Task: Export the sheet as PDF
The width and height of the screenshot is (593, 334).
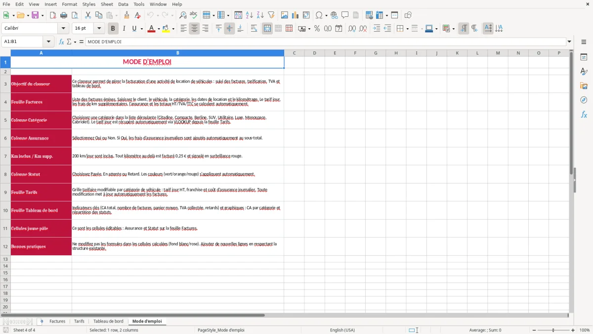Action: tap(53, 15)
